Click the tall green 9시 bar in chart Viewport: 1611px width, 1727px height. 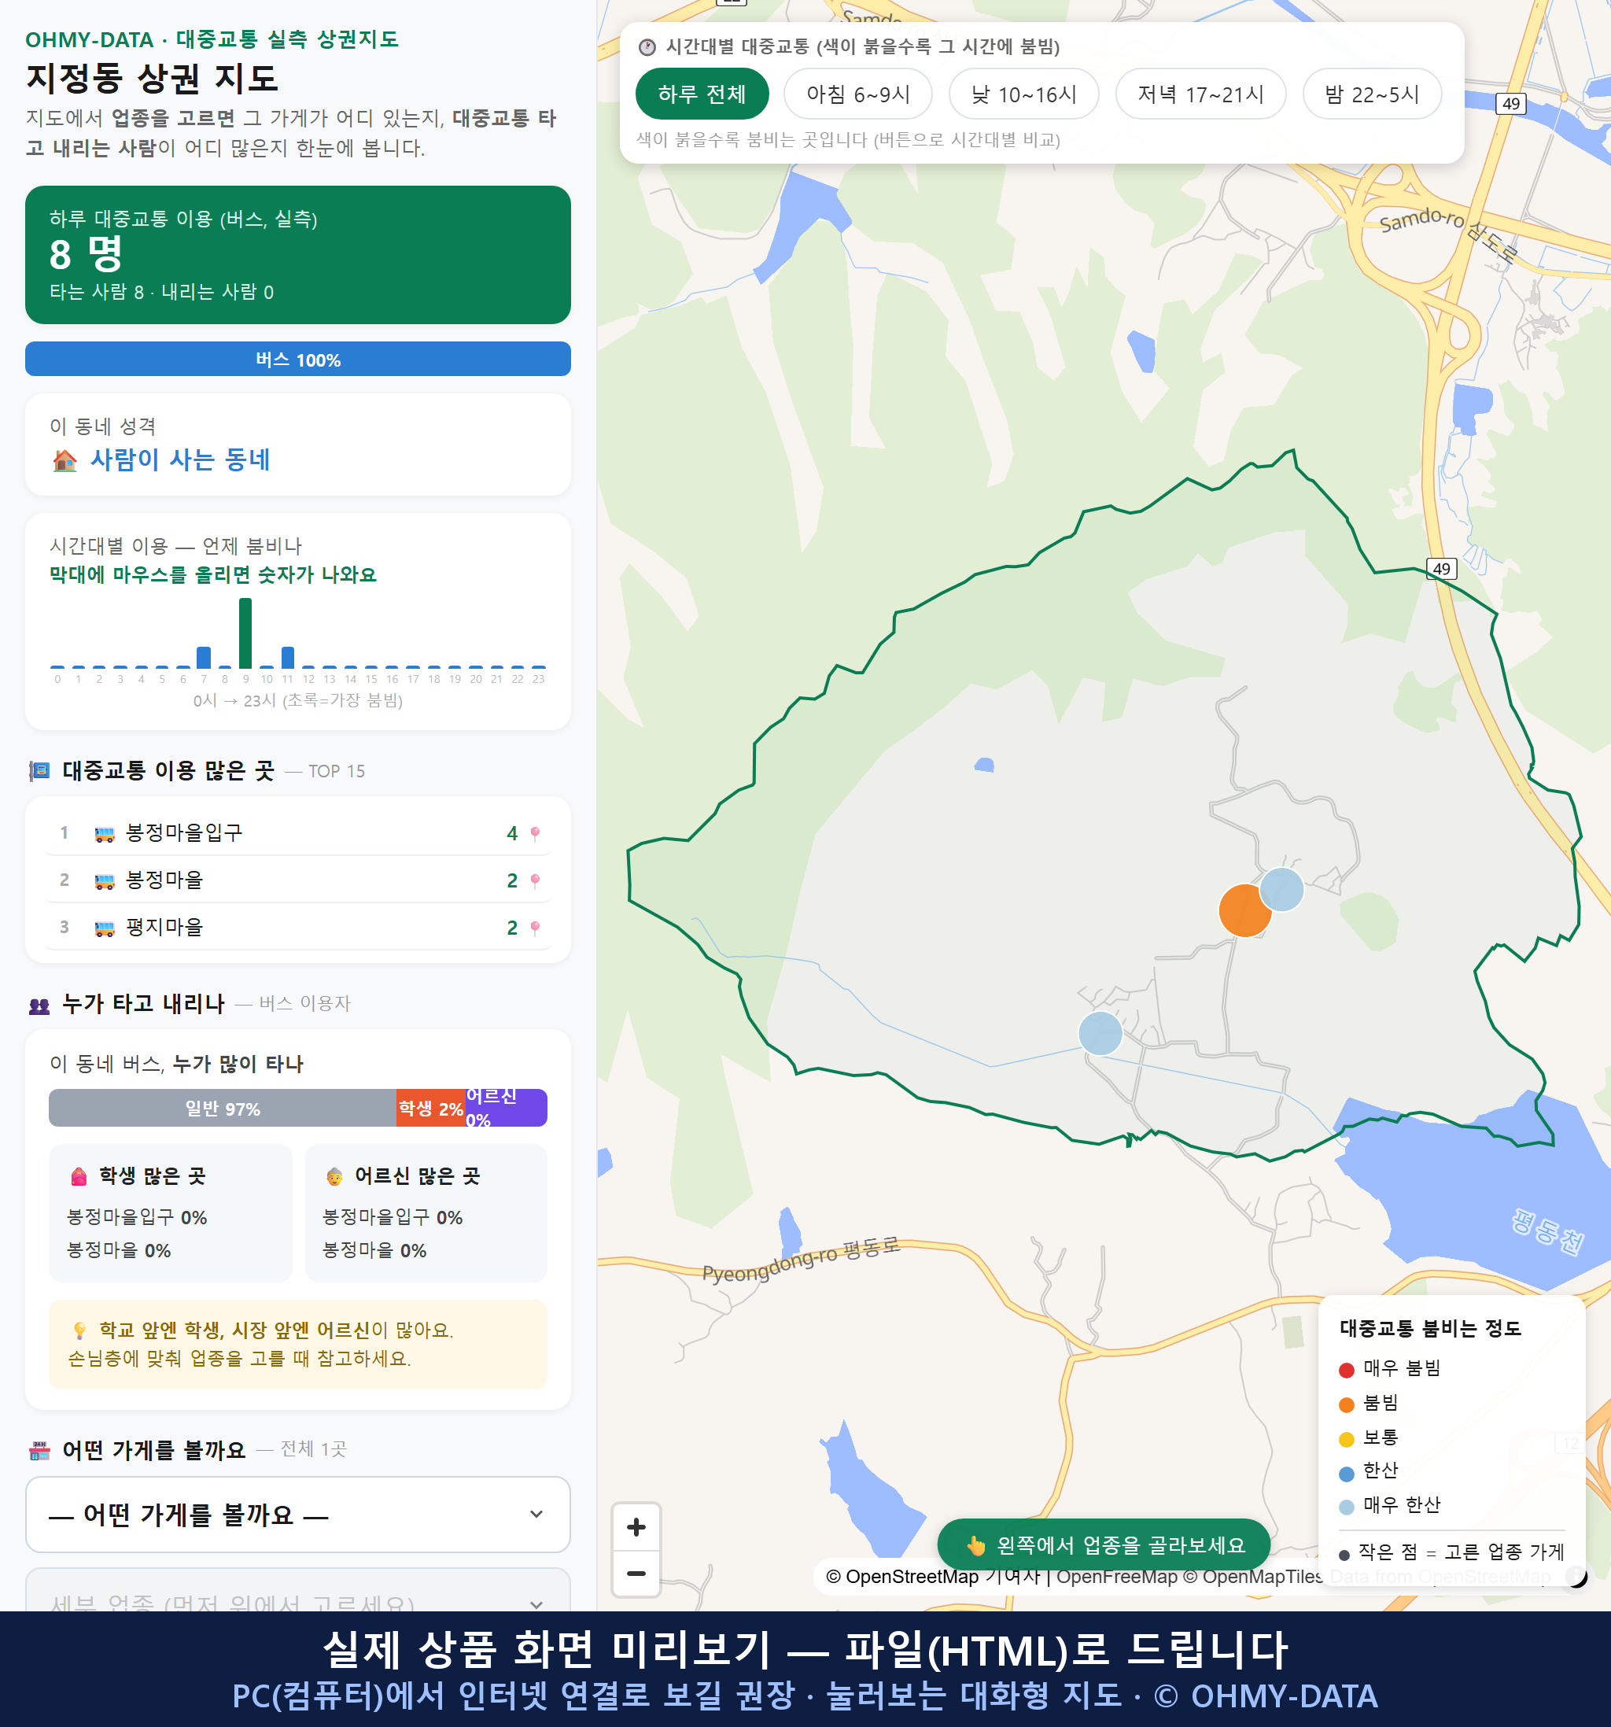(x=245, y=633)
